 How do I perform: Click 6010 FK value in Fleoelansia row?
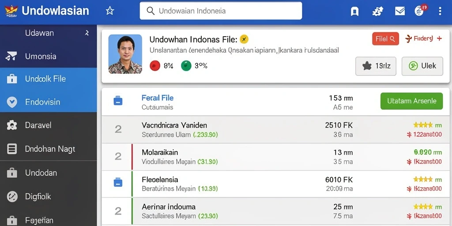point(339,179)
